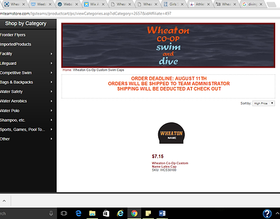Expand the Competitive Swim submenu arrow

(51, 72)
